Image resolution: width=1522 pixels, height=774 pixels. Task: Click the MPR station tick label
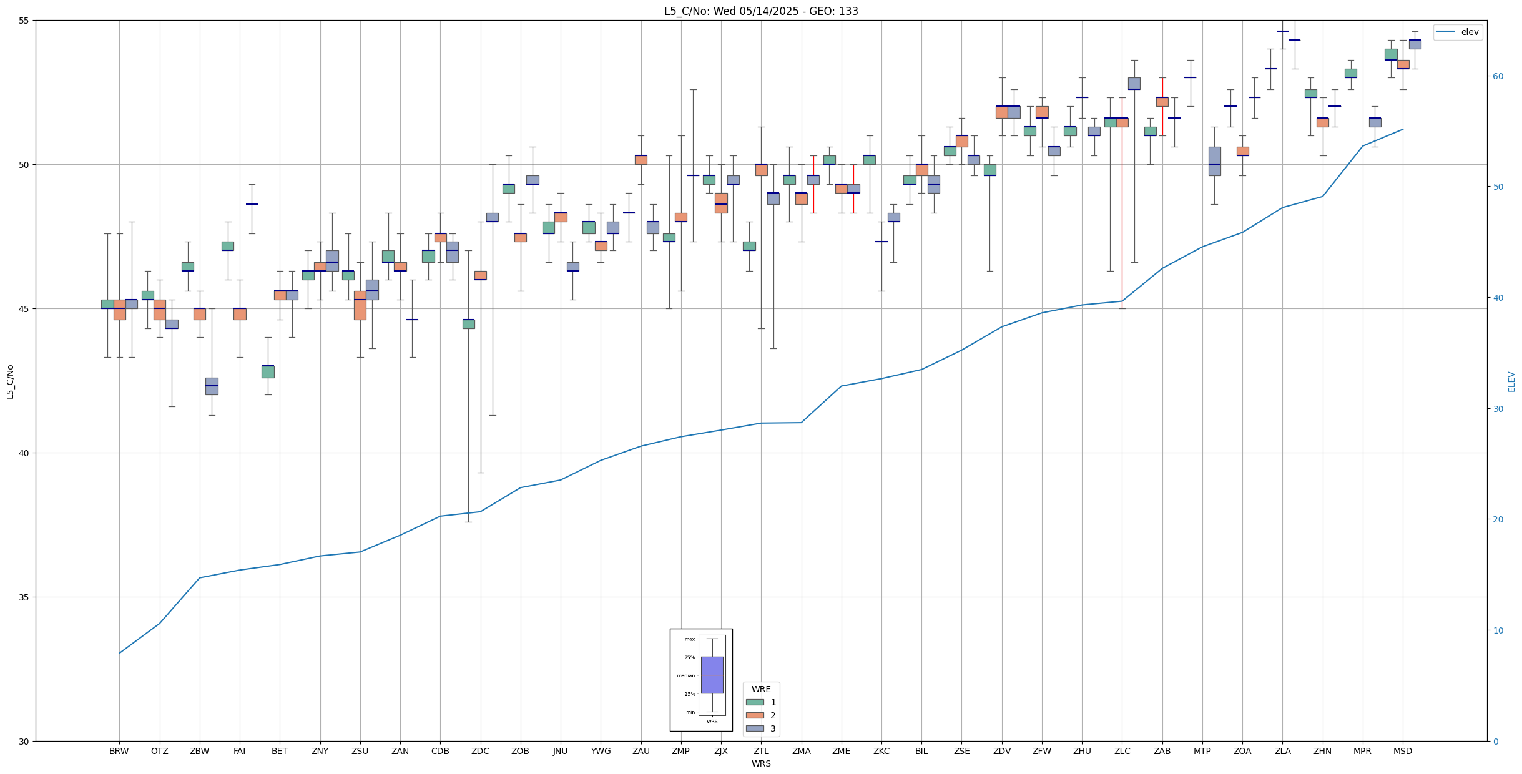point(1362,751)
